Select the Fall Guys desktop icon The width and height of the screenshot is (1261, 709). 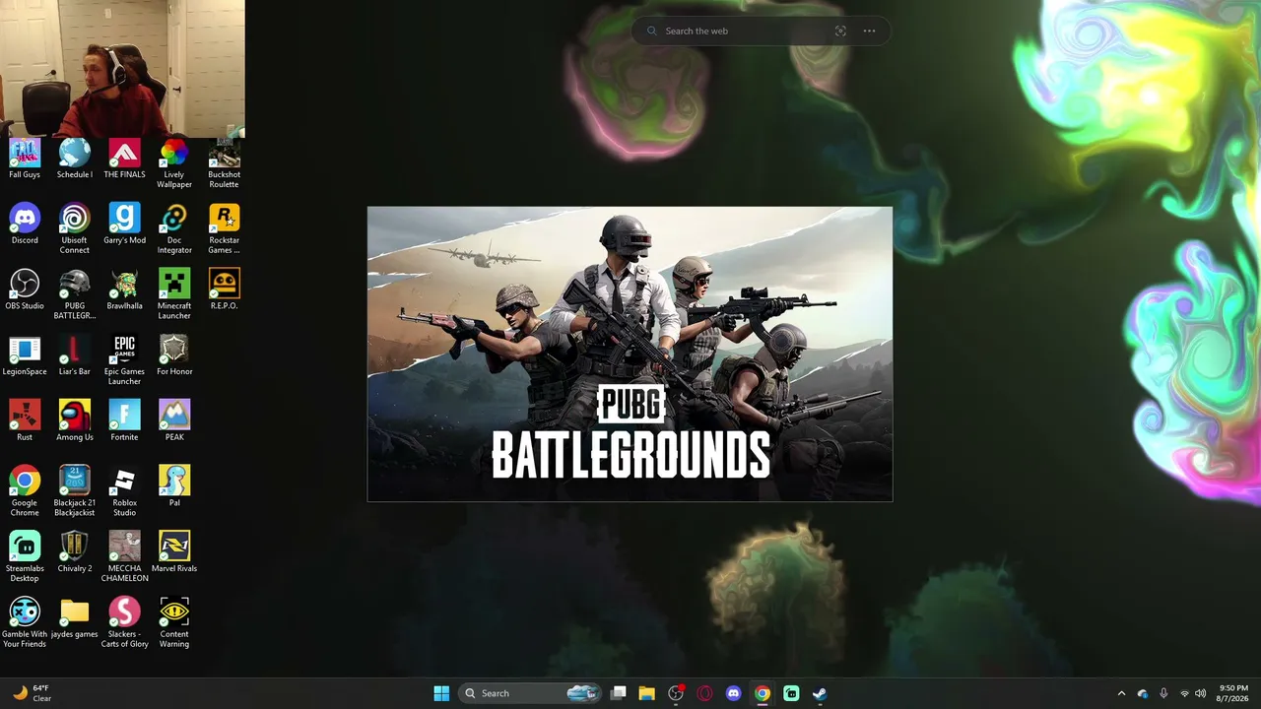coord(25,160)
